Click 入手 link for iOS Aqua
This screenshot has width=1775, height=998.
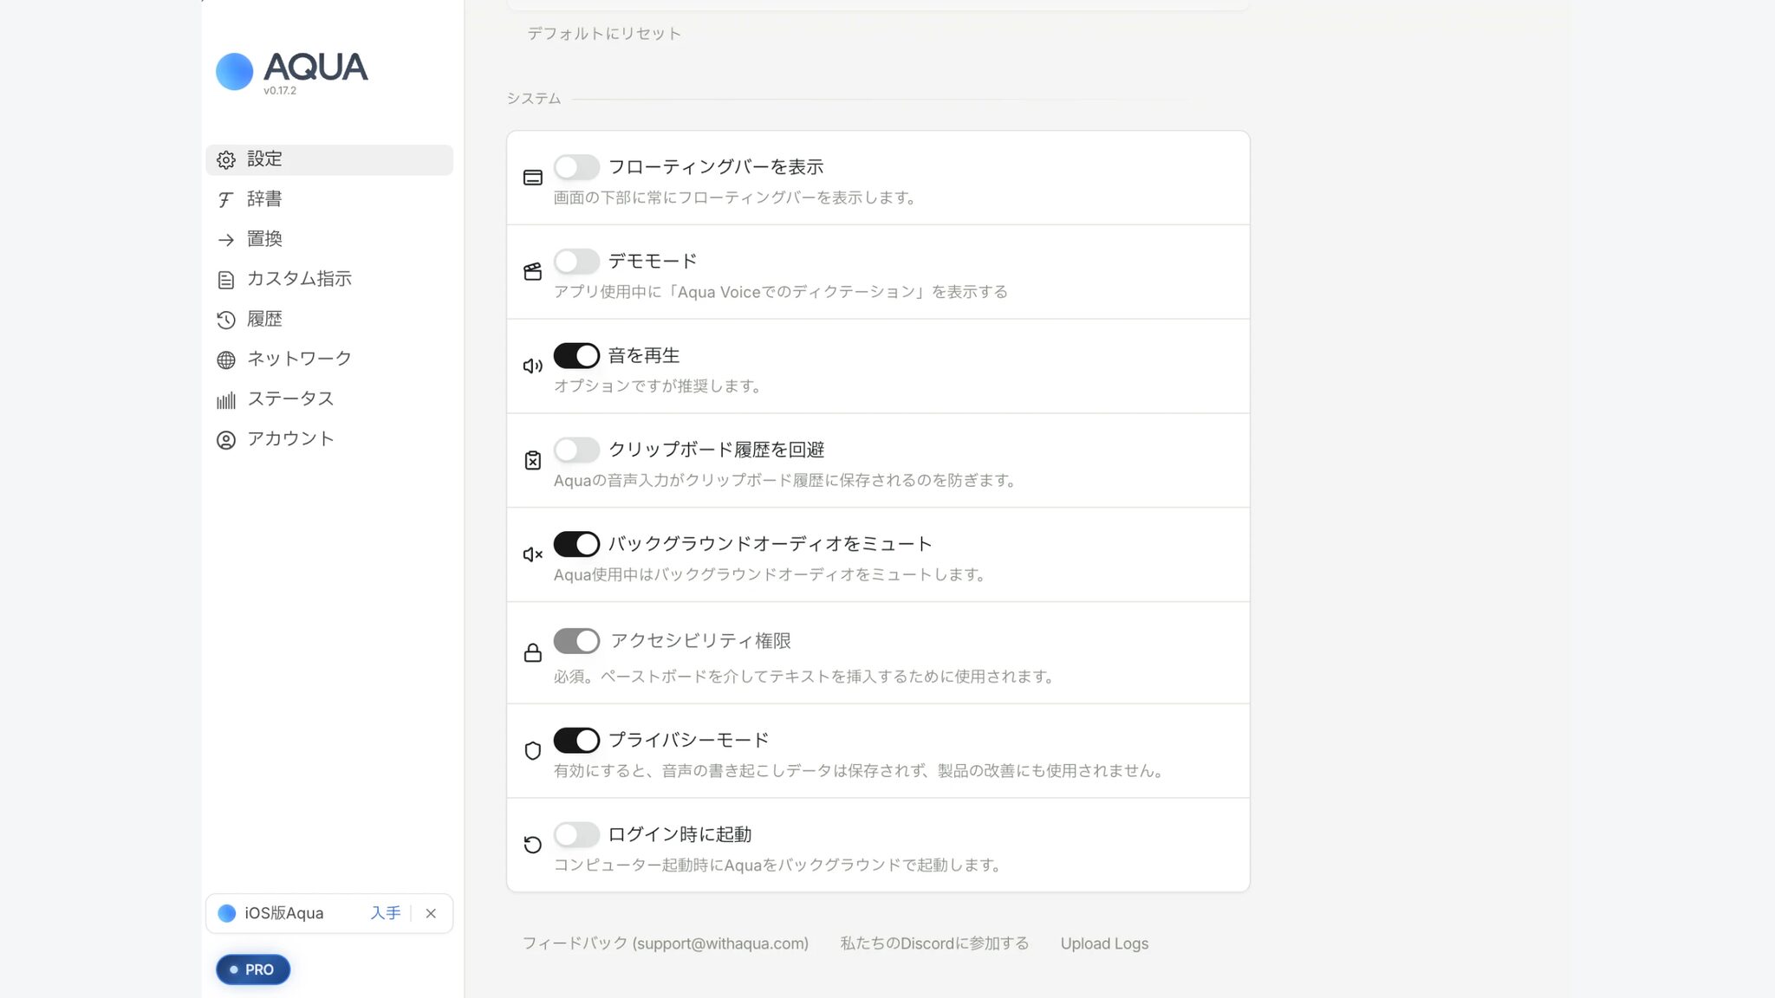pyautogui.click(x=386, y=913)
